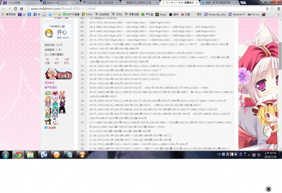Show more bookmarks with the overflow chevron
This screenshot has height=193, width=282.
click(x=278, y=14)
